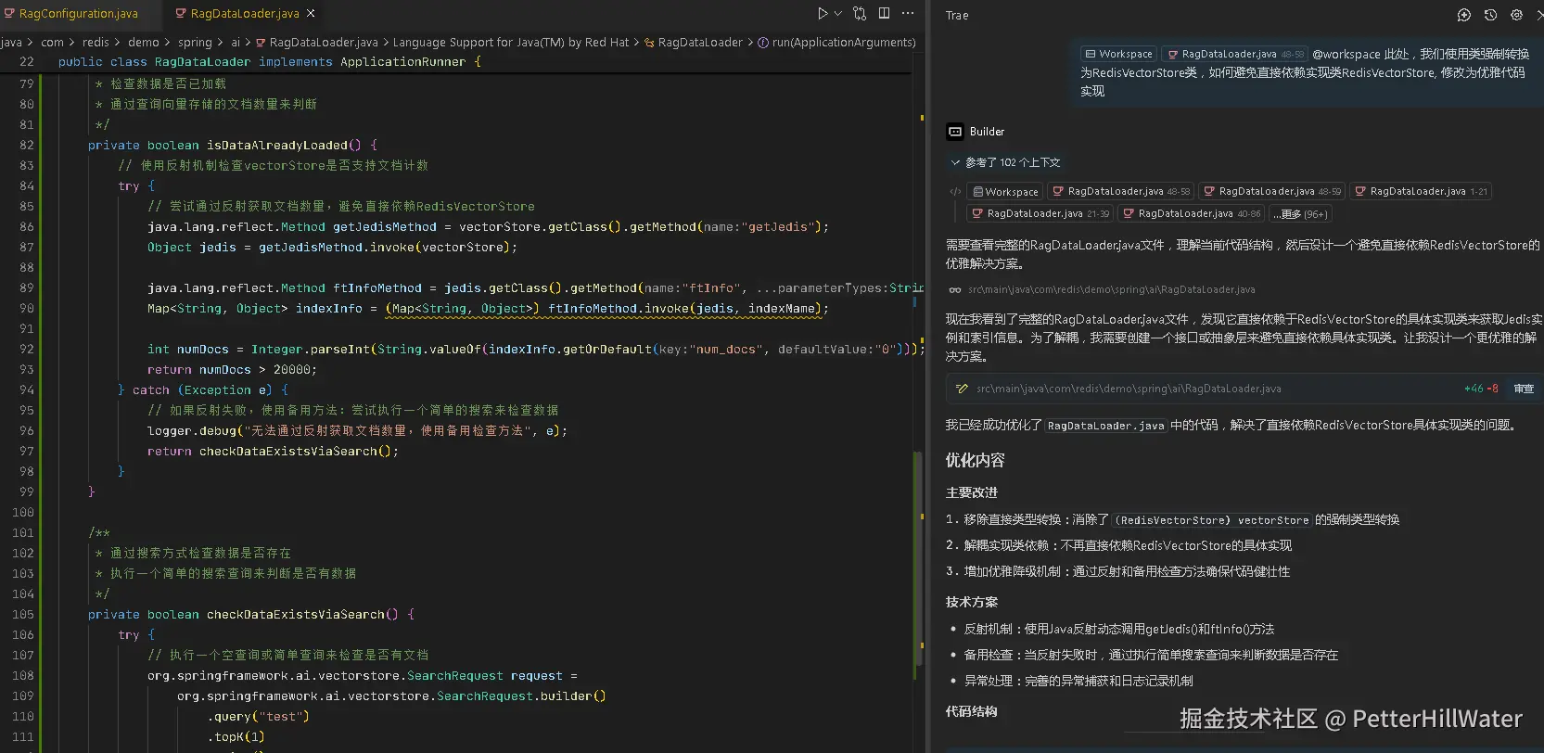Viewport: 1544px width, 753px height.
Task: Open Trae panel settings gear
Action: [1516, 15]
